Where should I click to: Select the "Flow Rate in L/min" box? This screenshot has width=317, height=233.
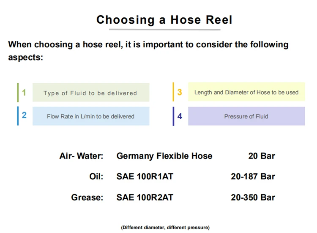pyautogui.click(x=90, y=116)
